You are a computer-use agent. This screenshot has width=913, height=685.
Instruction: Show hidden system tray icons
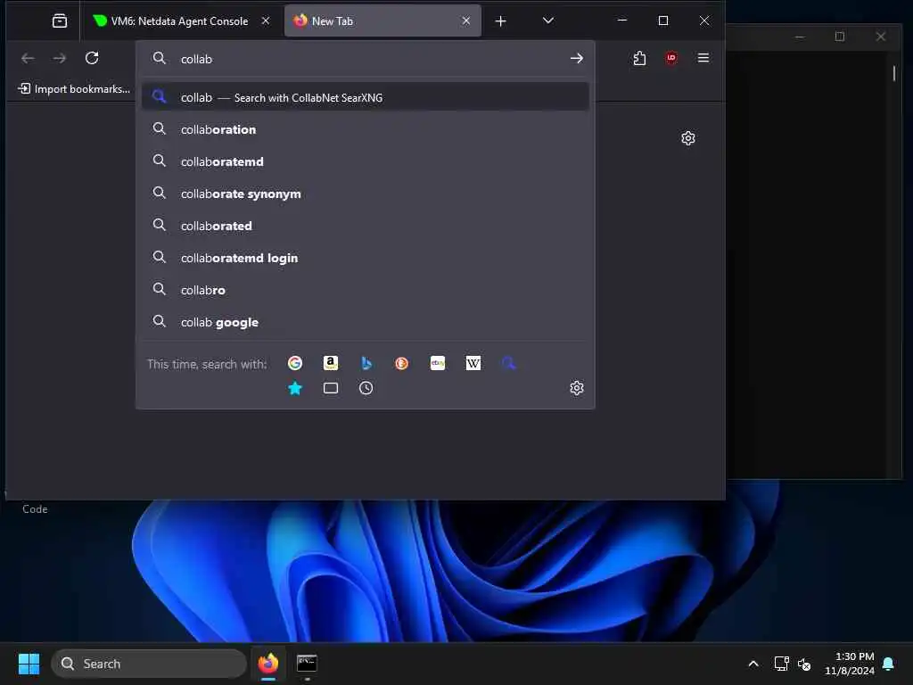[x=753, y=664]
